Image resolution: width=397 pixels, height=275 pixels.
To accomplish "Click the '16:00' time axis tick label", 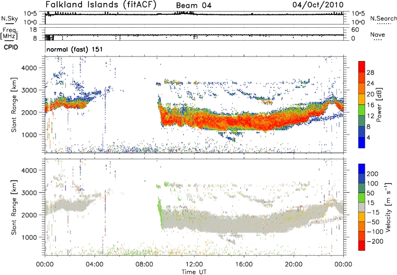I will click(244, 264).
